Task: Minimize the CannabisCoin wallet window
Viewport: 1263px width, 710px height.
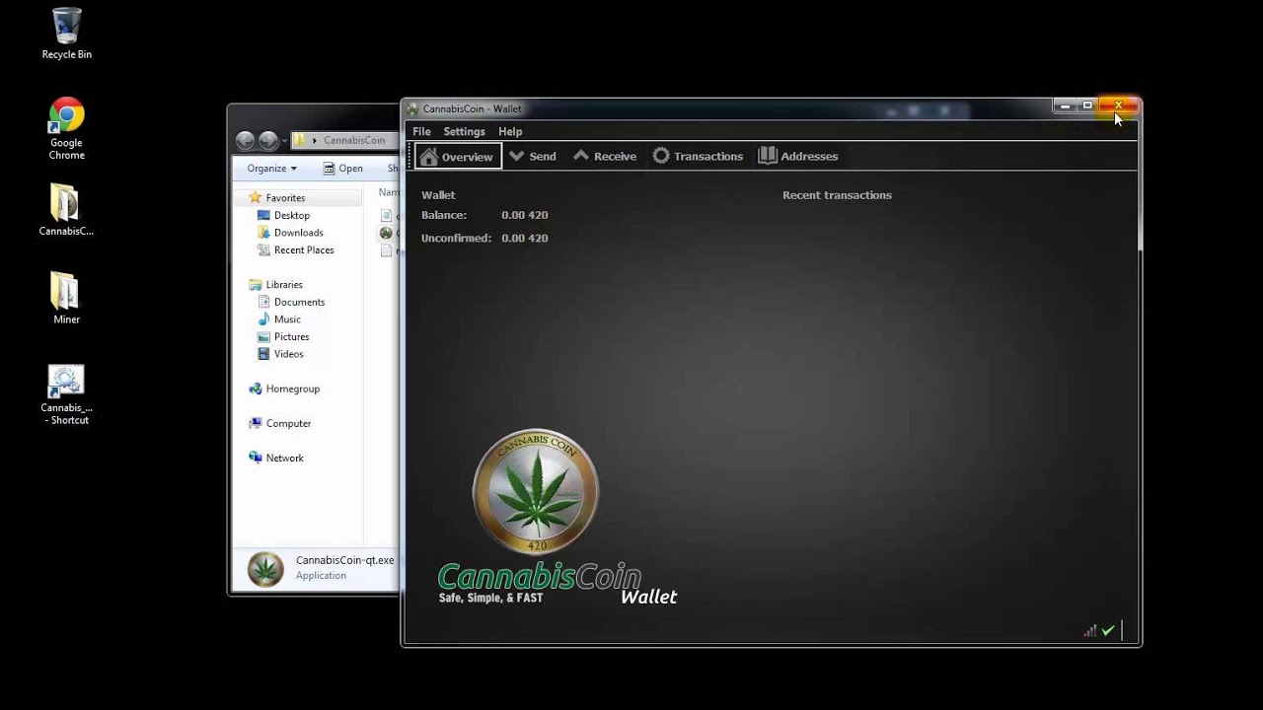Action: [x=1065, y=106]
